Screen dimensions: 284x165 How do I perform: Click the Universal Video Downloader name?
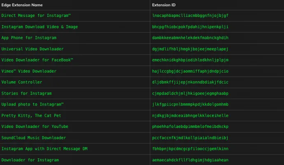click(33, 49)
